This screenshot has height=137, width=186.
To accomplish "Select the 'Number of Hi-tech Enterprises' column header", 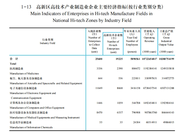I will click(113, 43).
